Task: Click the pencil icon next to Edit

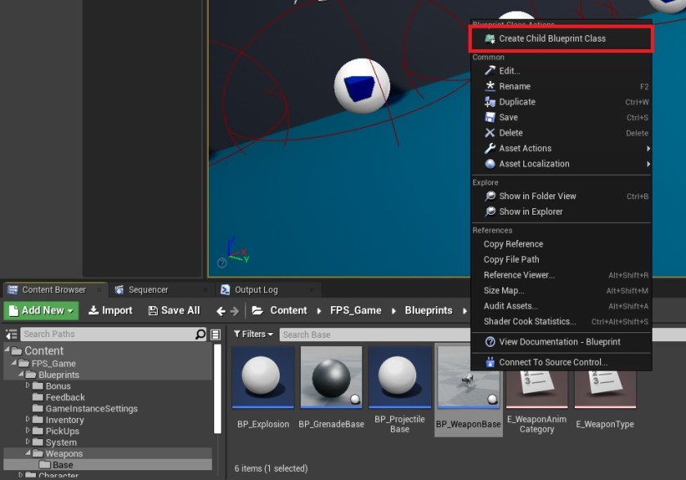Action: [x=491, y=71]
